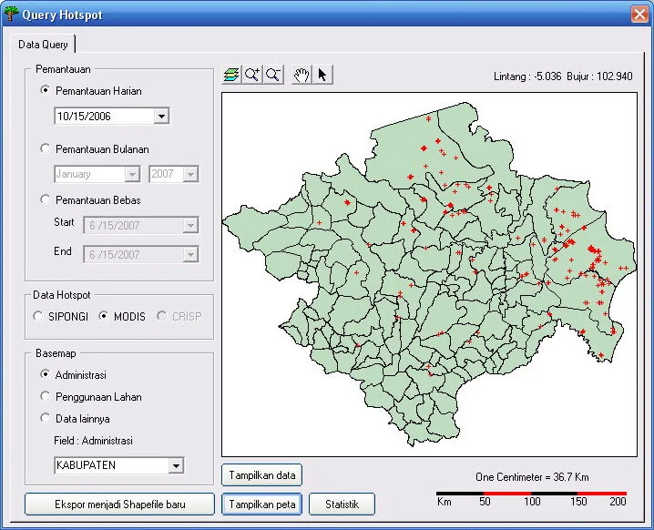Image resolution: width=654 pixels, height=530 pixels.
Task: Click the Tampilkan data button
Action: pos(262,474)
